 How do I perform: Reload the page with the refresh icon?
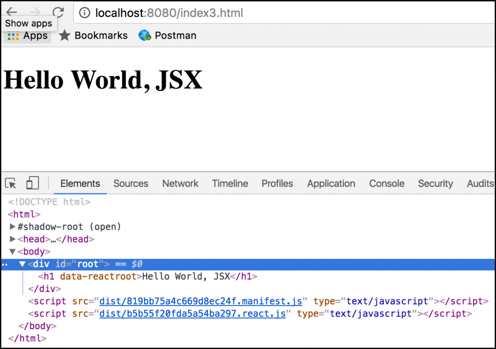click(x=58, y=12)
